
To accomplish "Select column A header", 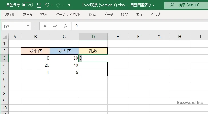I will tap(15, 37).
